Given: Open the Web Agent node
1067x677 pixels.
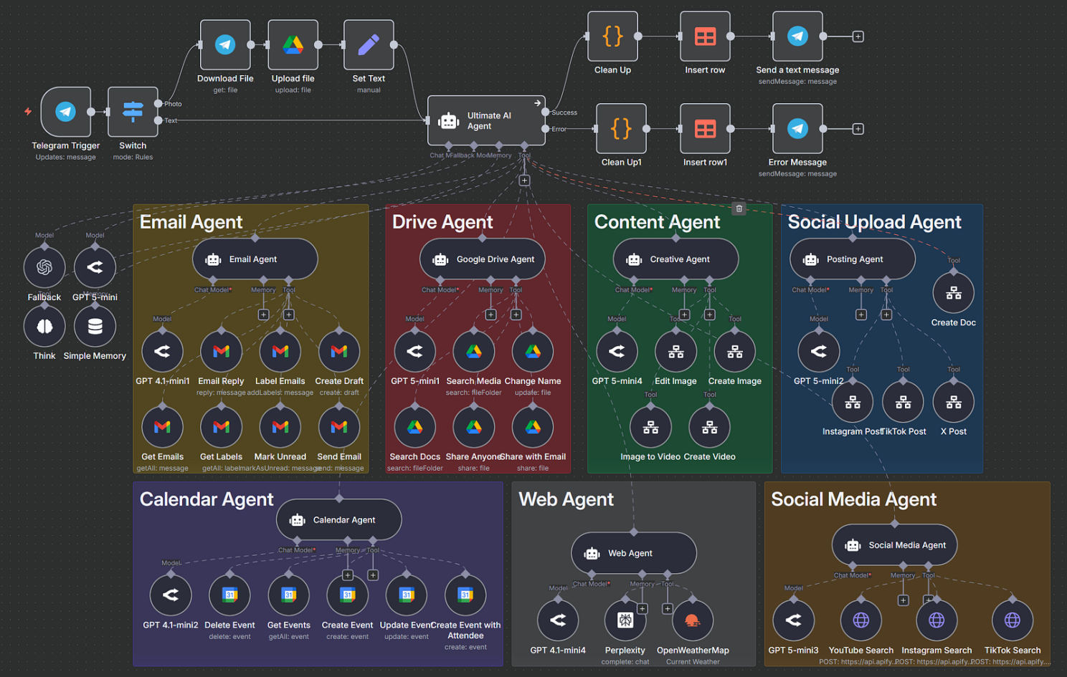Looking at the screenshot, I should coord(634,553).
